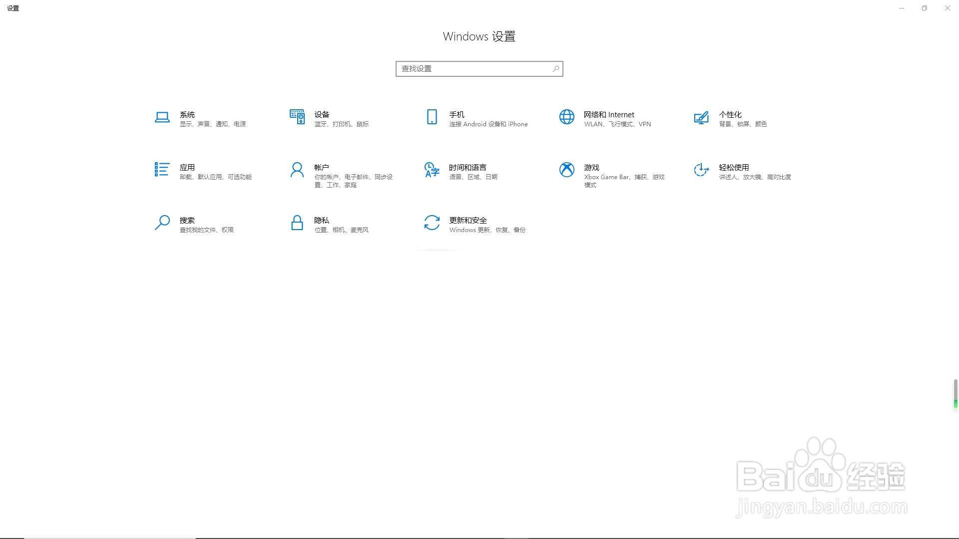Open System settings laptop icon

[x=162, y=117]
